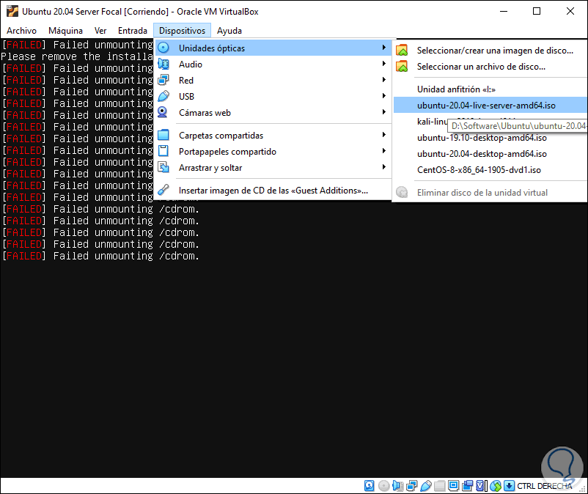Select Unidad anfitrión «I:» drive
This screenshot has width=588, height=494.
[489, 89]
